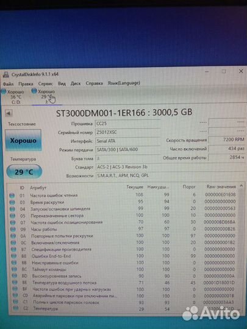Image resolution: width=247 pixels, height=329 pixels.
Task: Open the Сервис menu
Action: click(45, 83)
